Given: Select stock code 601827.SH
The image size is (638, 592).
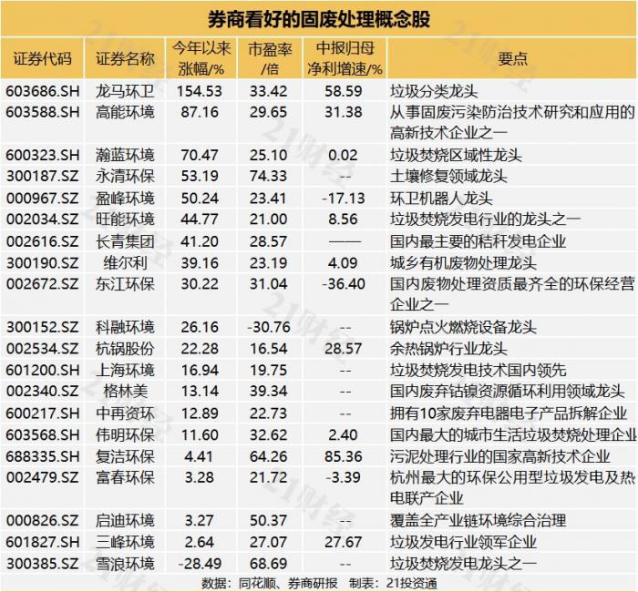Looking at the screenshot, I should coord(42,542).
